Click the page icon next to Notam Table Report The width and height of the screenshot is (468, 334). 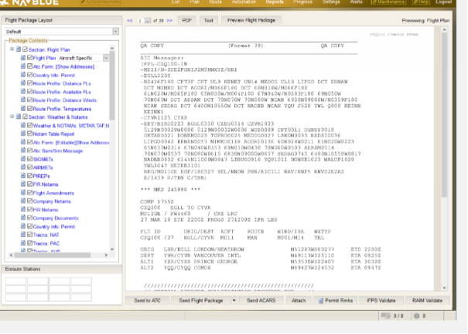[x=23, y=133]
